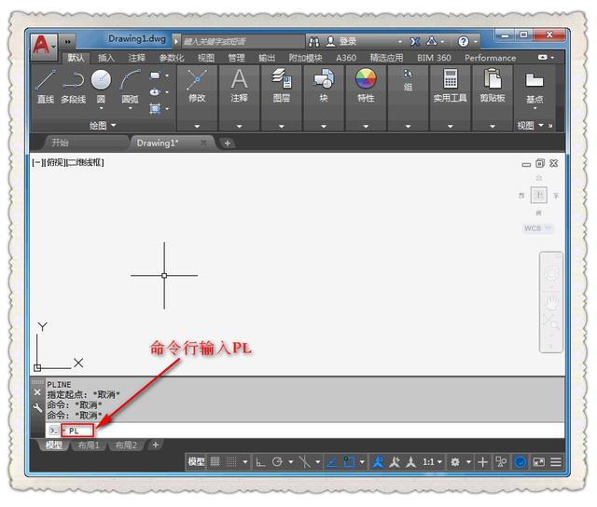597x507 pixels.
Task: Open the 剪贴板 (Clipboard) icon
Action: click(493, 80)
